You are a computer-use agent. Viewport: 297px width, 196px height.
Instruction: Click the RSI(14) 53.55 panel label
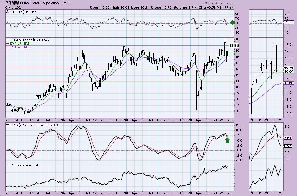[23, 12]
